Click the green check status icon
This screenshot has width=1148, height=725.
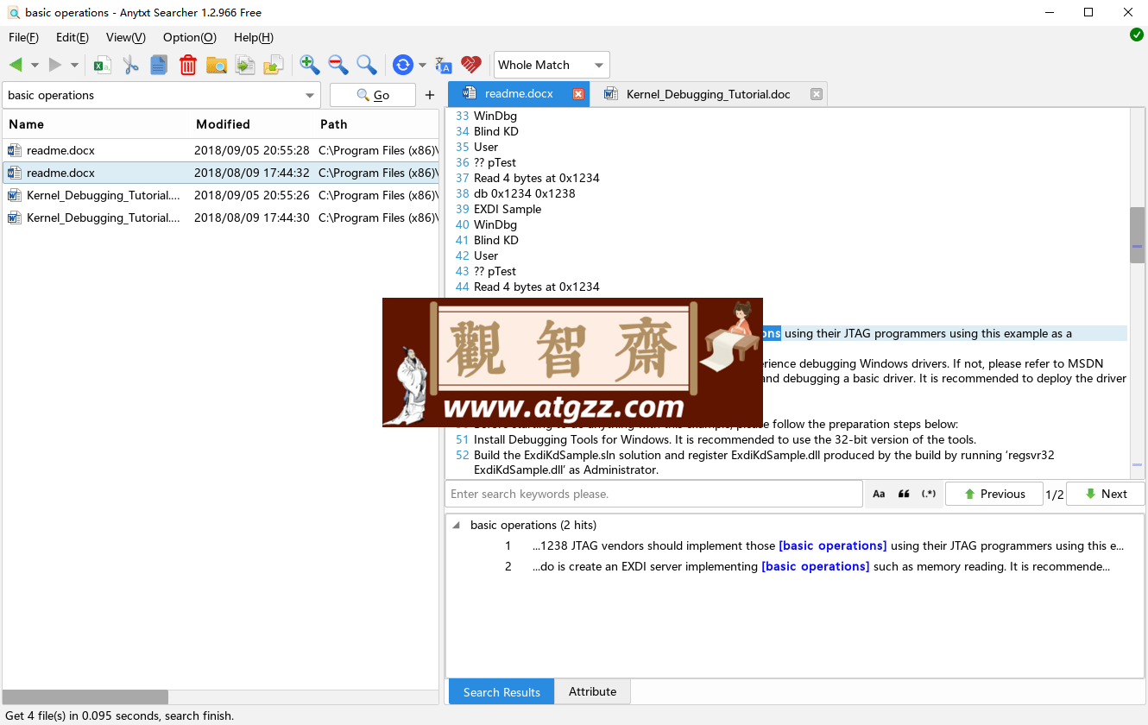click(1137, 35)
